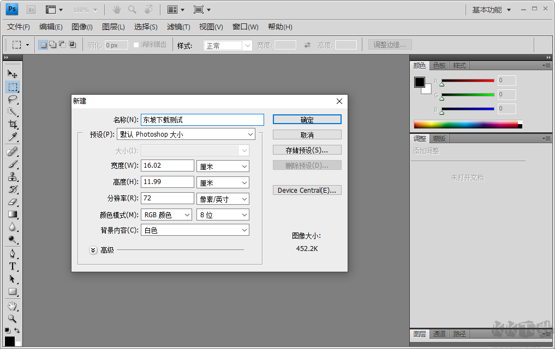Select the Zoom tool

coord(13,319)
